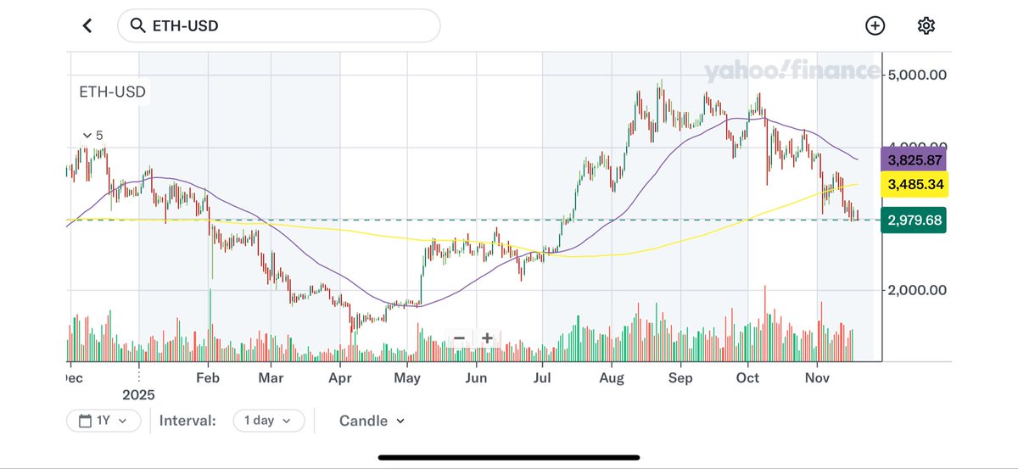Screen dimensions: 1018x469
Task: Click the Nov date axis label
Action: click(816, 377)
